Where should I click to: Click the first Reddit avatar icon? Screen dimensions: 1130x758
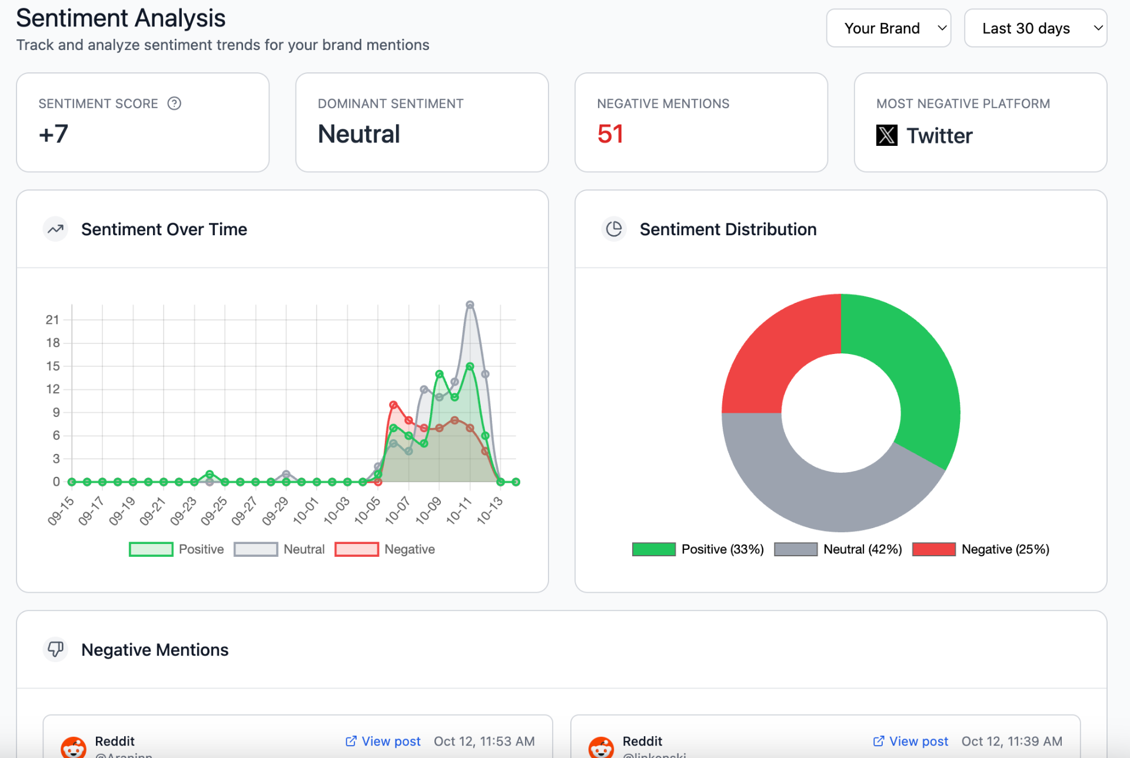click(74, 747)
